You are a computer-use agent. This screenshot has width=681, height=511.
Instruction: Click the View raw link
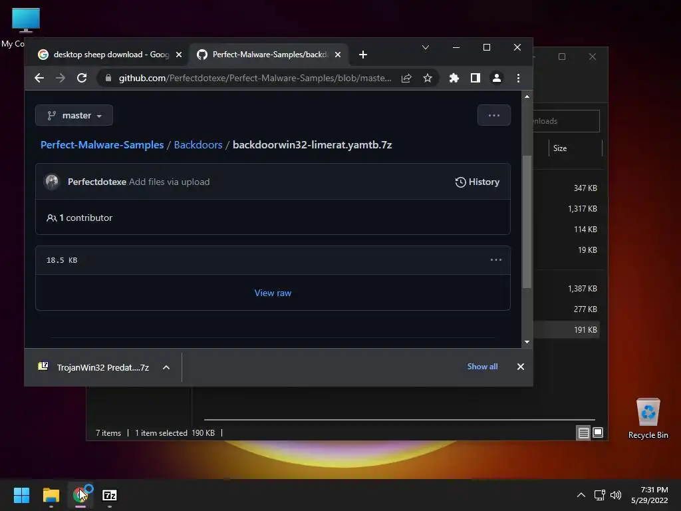click(x=273, y=293)
